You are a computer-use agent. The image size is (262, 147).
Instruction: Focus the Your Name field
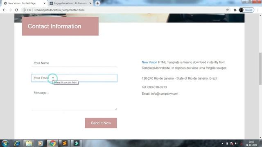click(x=74, y=63)
